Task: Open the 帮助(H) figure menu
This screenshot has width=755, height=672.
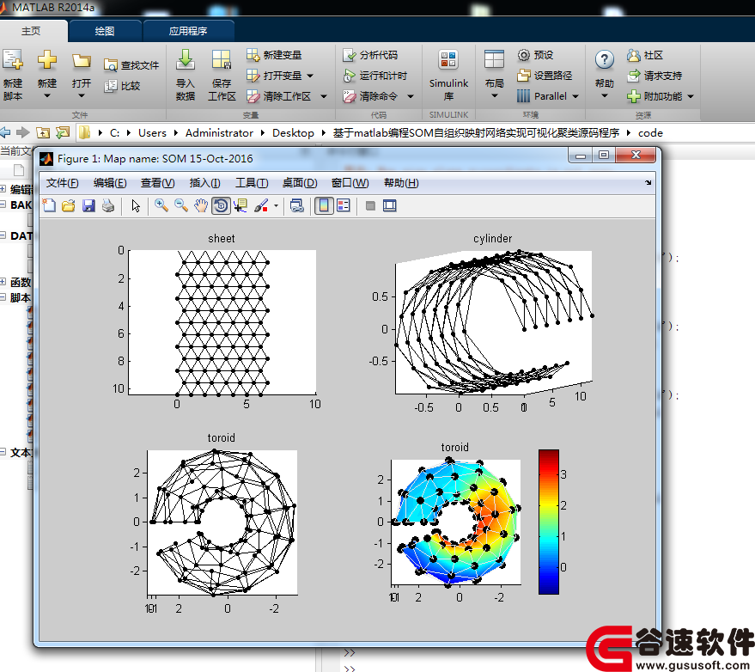Action: 401,183
